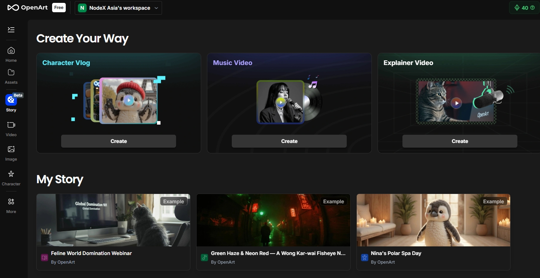Click the green N workspace avatar
The image size is (540, 278).
(82, 8)
